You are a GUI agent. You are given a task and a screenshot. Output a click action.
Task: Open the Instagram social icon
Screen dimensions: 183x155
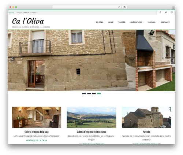172,12
